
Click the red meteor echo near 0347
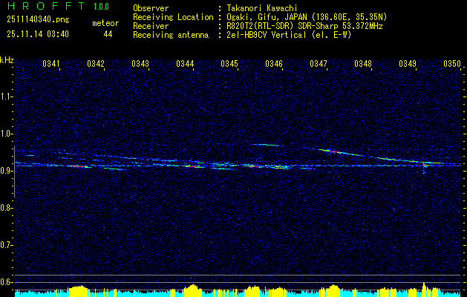332,151
